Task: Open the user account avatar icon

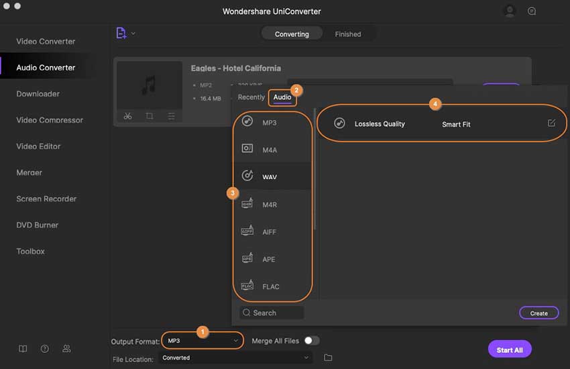Action: pos(510,11)
